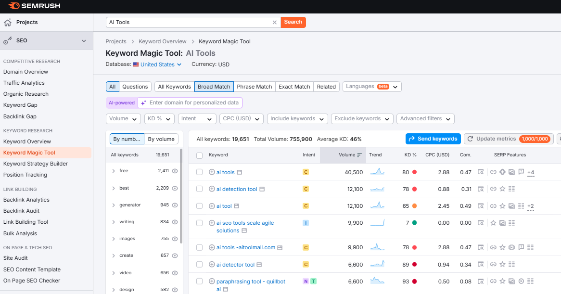
Task: Click the refresh icon on Update metrics
Action: point(471,139)
